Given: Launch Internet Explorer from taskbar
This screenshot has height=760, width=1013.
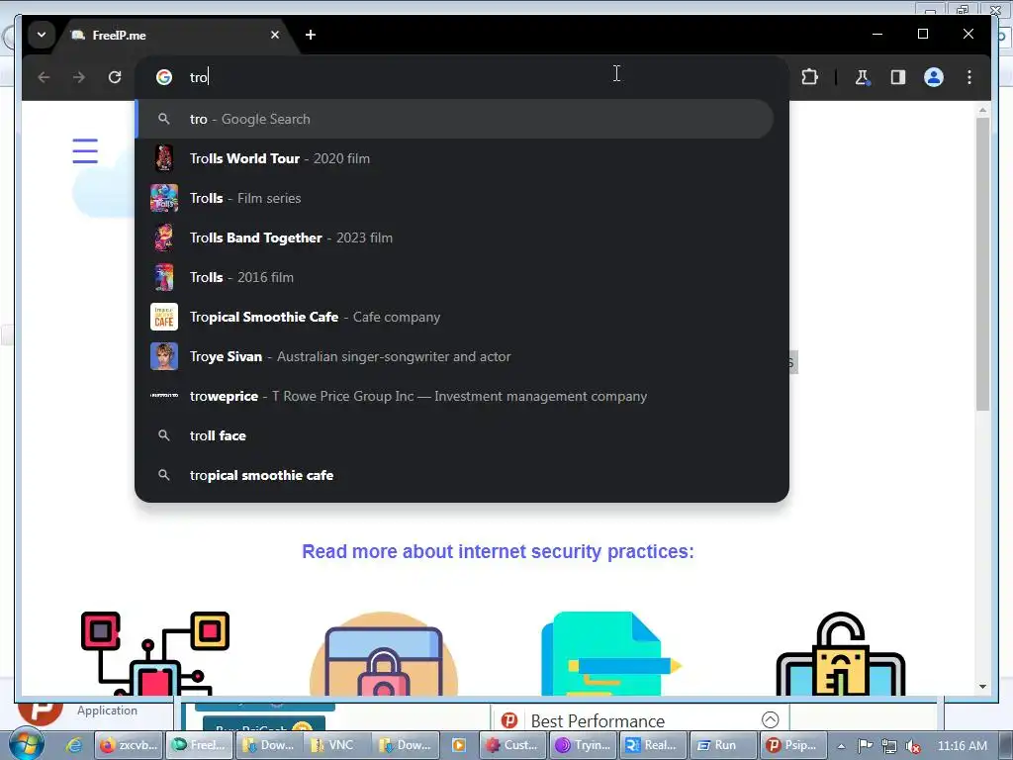Looking at the screenshot, I should [74, 745].
